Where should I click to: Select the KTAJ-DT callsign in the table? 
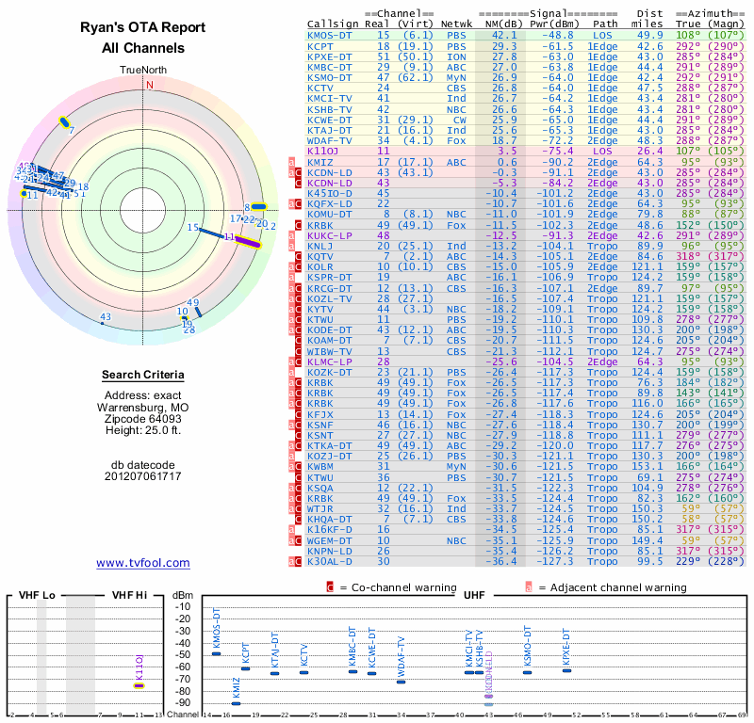point(329,130)
